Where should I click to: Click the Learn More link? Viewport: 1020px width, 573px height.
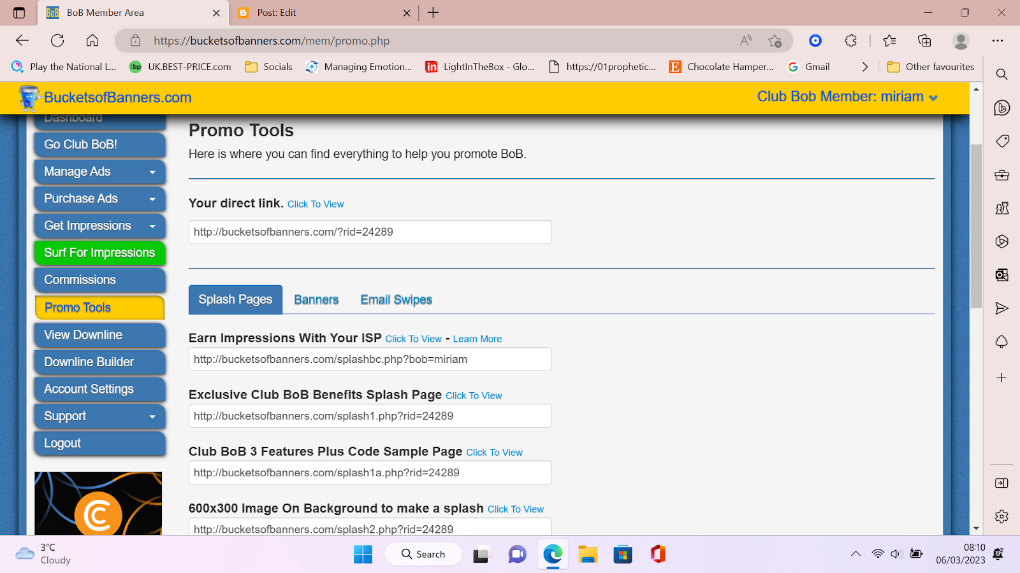coord(477,339)
